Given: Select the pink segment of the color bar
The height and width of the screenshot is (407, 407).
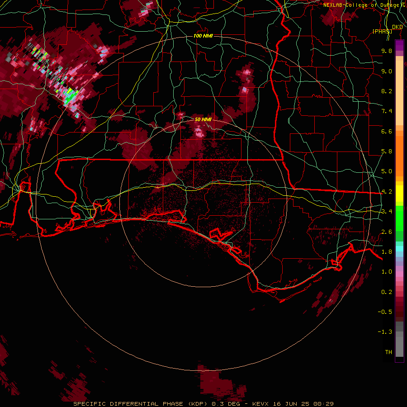Looking at the screenshot, I should 399,274.
